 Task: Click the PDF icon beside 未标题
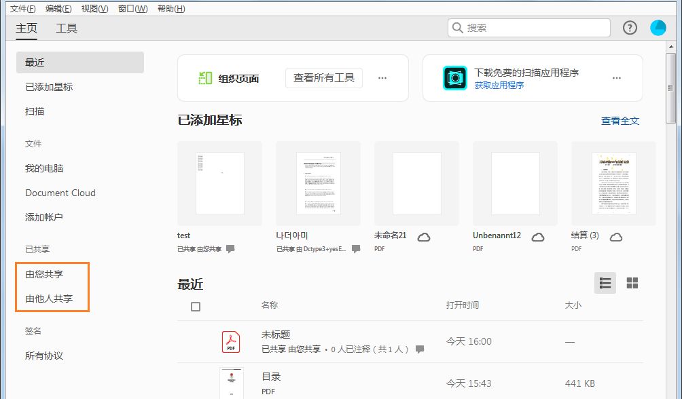pos(231,341)
